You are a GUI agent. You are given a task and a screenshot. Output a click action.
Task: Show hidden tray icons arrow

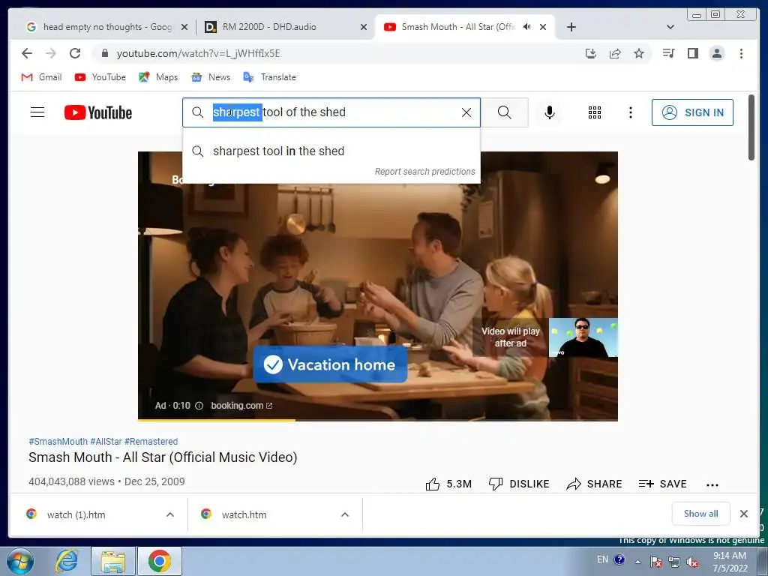pyautogui.click(x=637, y=562)
